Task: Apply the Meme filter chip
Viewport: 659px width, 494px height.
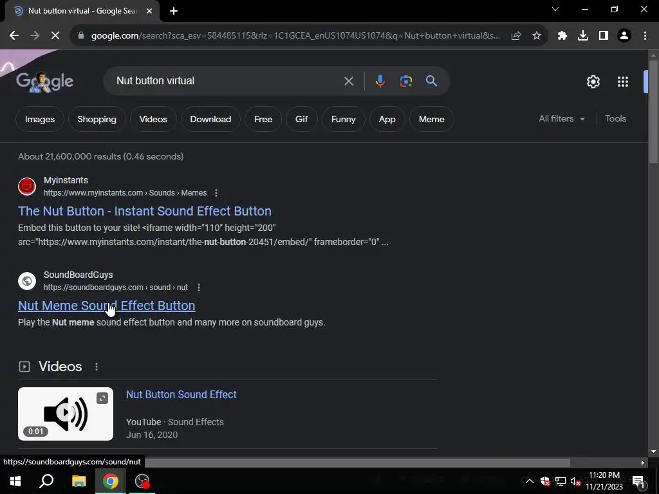Action: coord(432,119)
